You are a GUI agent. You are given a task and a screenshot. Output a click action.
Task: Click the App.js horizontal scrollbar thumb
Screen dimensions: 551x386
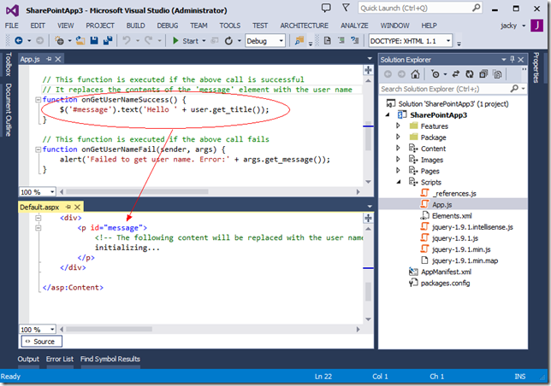(x=138, y=192)
